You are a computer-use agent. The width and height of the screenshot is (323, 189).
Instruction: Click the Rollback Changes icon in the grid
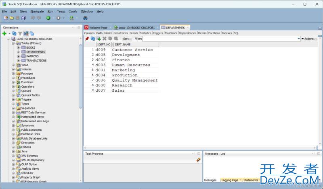point(116,39)
